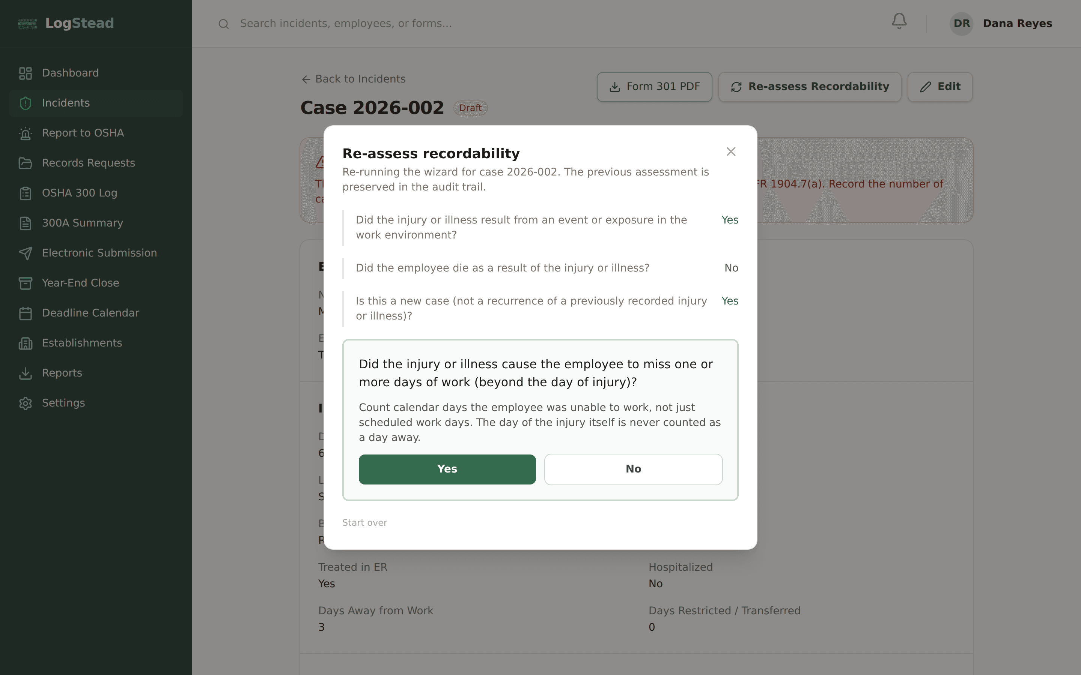This screenshot has height=675, width=1081.
Task: Click the No answer for employee death question
Action: [731, 268]
